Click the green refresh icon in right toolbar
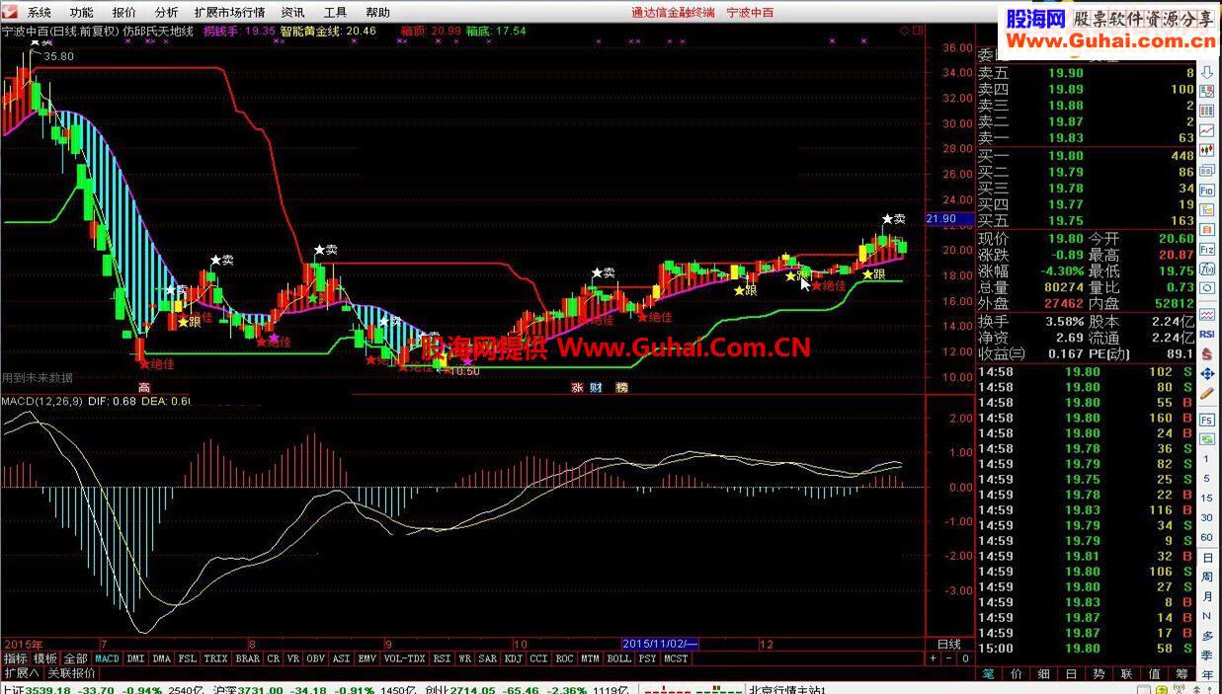 pos(1207,439)
